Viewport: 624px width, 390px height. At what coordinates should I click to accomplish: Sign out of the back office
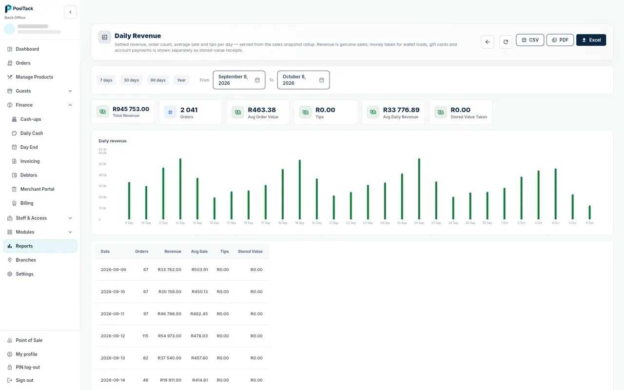(40, 380)
